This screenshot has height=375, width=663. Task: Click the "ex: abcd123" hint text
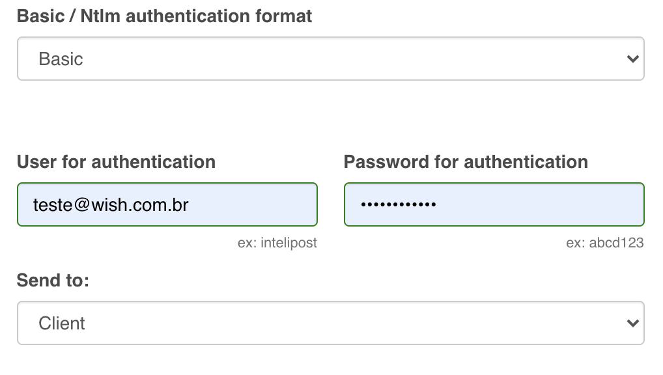[x=605, y=243]
